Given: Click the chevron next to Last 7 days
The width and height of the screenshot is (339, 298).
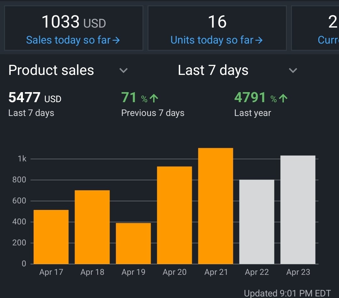Looking at the screenshot, I should [293, 70].
